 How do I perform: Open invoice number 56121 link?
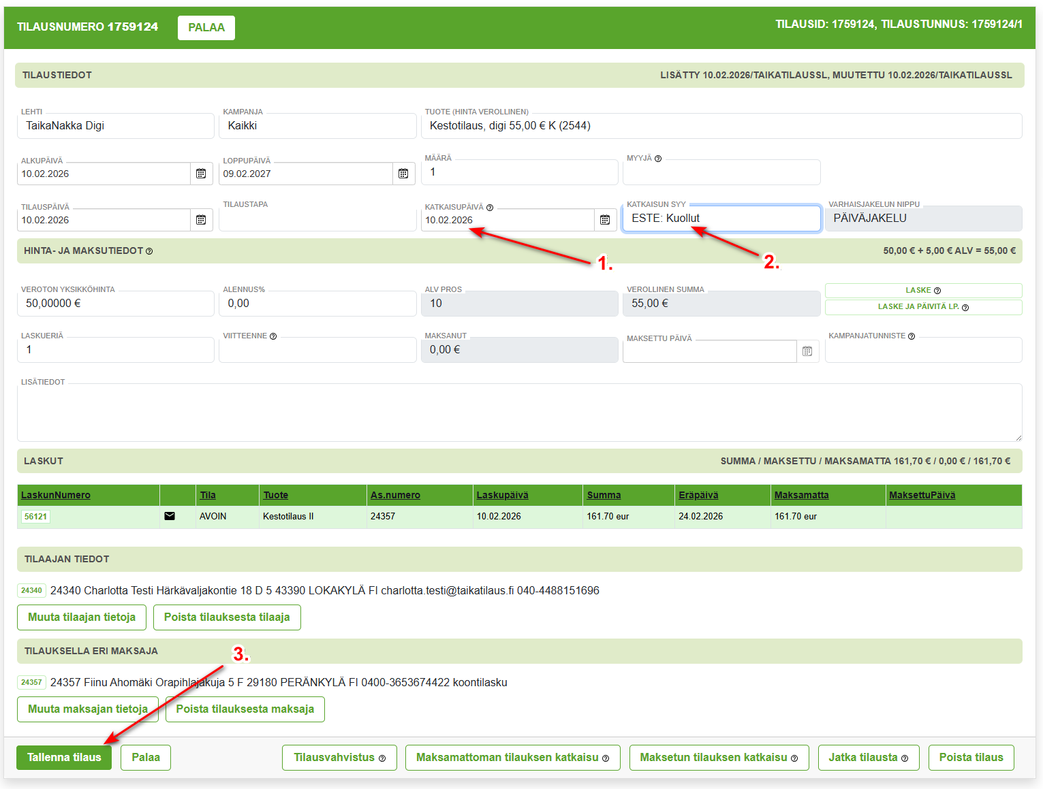click(35, 517)
